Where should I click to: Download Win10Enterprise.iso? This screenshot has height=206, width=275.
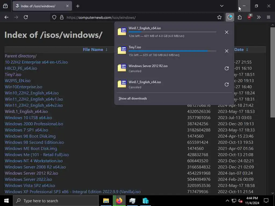point(23,87)
